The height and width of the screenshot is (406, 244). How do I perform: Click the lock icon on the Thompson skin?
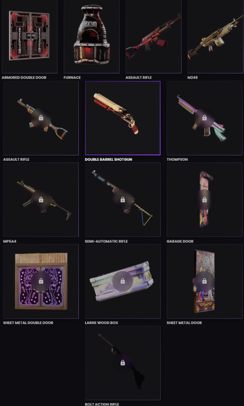(204, 118)
